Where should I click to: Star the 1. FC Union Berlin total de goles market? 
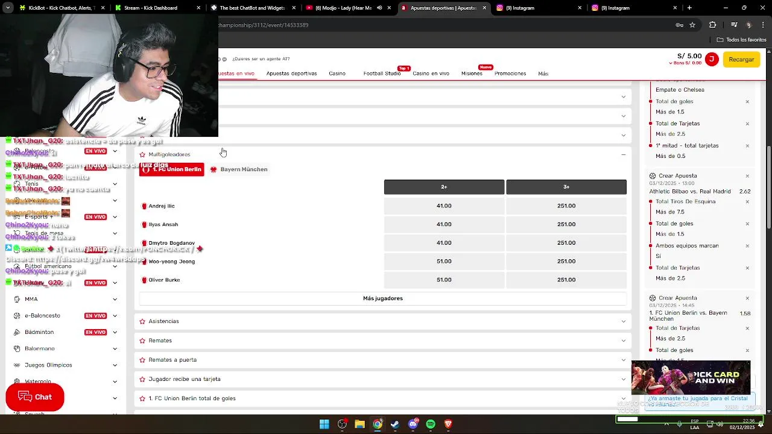[x=142, y=398]
